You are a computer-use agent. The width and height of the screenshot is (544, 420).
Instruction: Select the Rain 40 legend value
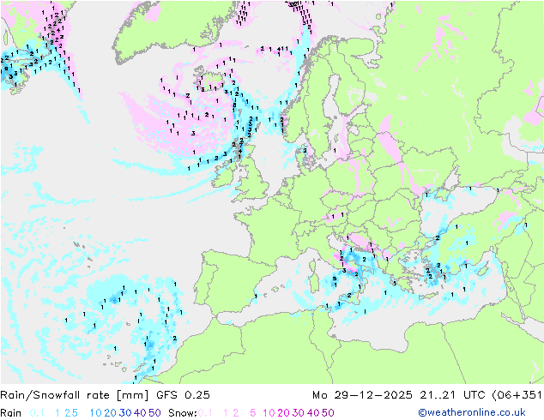140,413
